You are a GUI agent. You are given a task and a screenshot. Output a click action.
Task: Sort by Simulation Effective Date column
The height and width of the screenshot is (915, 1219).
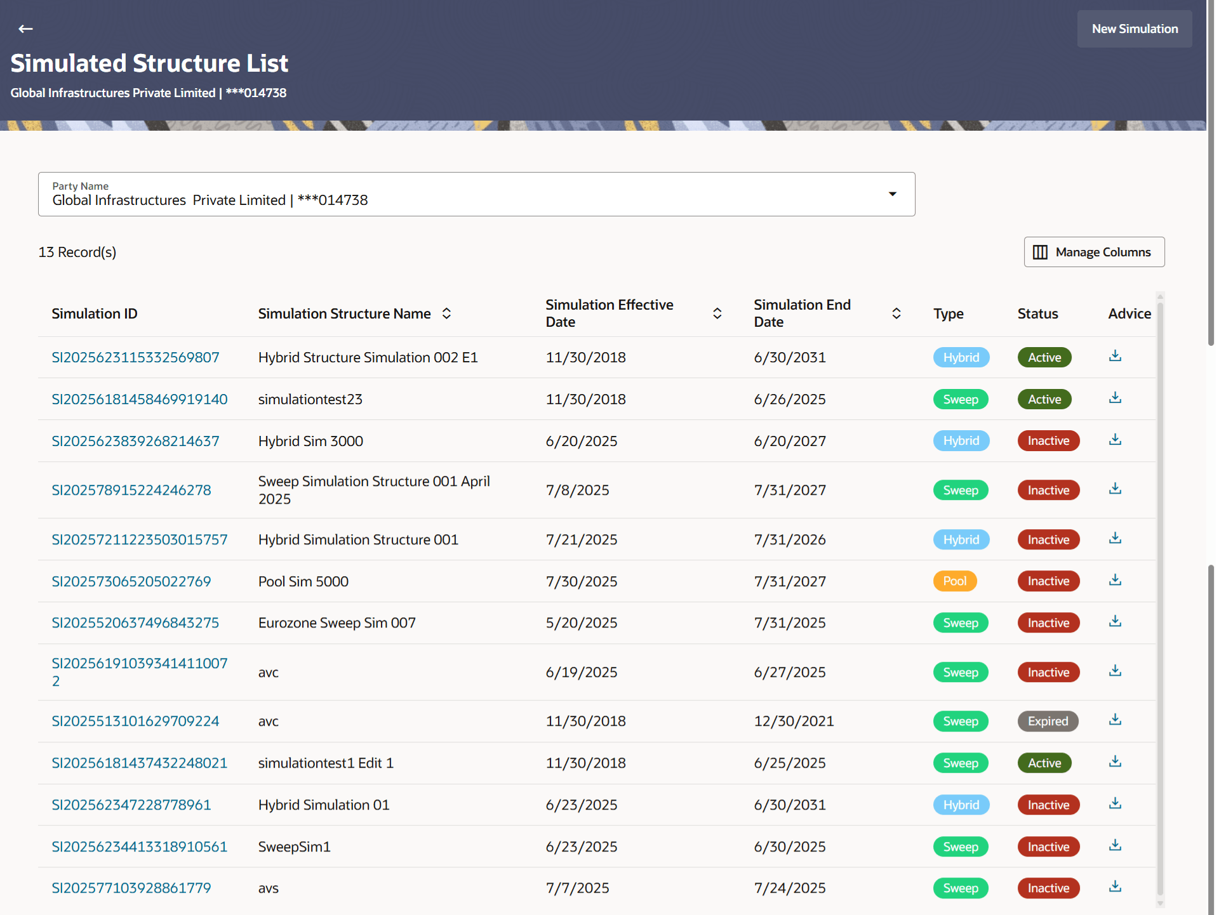pyautogui.click(x=717, y=313)
